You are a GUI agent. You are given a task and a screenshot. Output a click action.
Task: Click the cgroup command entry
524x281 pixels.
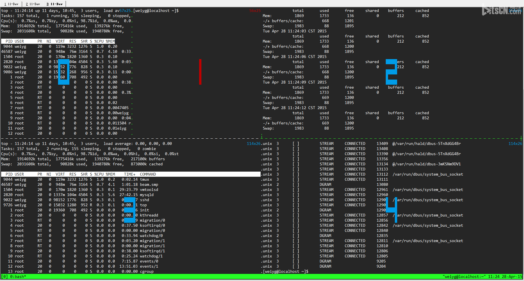coord(147,272)
